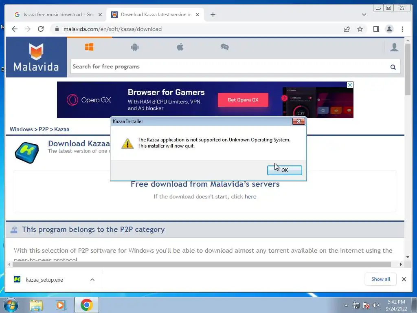Click P2P category header icon
The width and height of the screenshot is (417, 313).
14,230
